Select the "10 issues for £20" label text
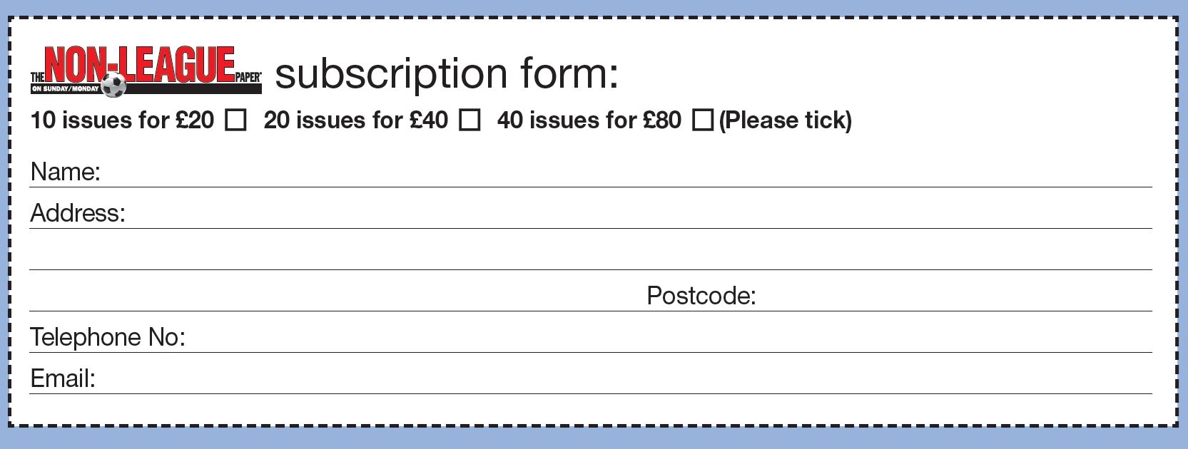 [x=122, y=120]
